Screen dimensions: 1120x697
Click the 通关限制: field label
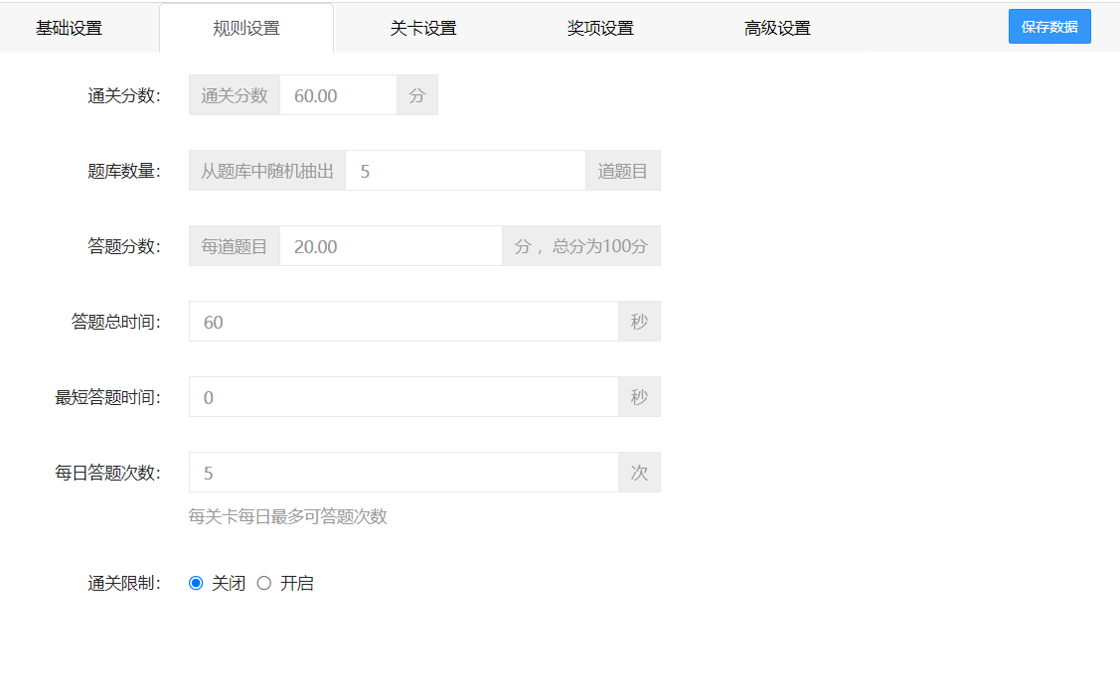click(124, 584)
